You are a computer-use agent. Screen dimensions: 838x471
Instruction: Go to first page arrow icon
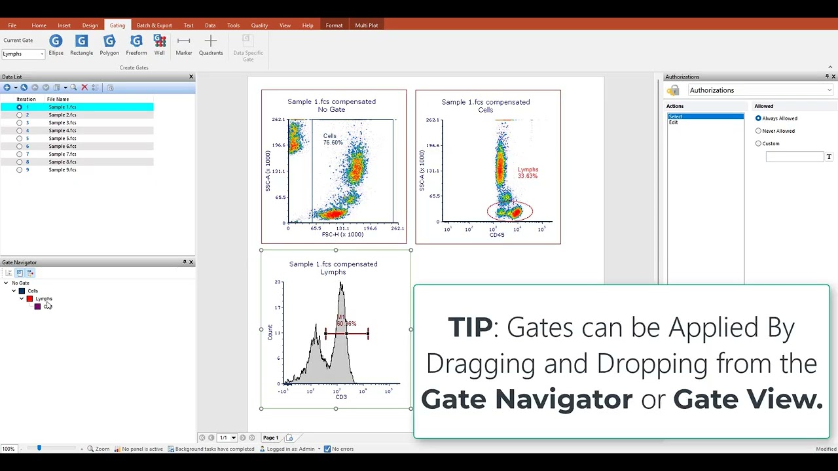click(x=202, y=438)
